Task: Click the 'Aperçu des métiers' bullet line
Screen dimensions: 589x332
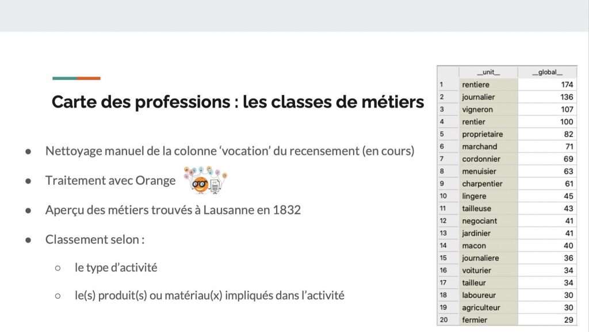Action: coord(173,209)
